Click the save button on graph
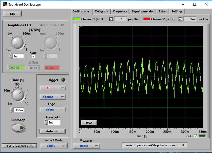212x153 pixels. pyautogui.click(x=89, y=123)
